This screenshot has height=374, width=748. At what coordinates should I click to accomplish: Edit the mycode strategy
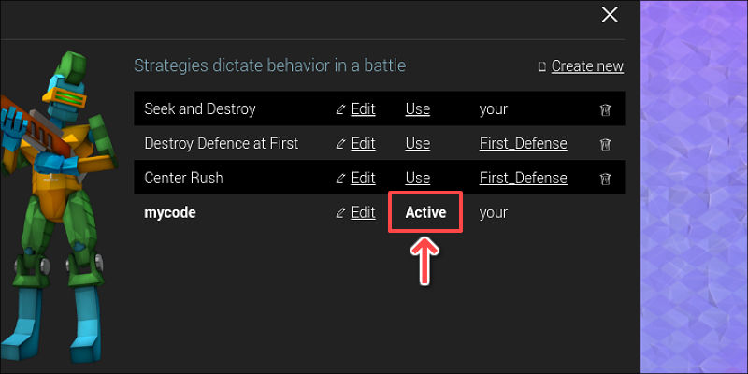[x=363, y=213]
